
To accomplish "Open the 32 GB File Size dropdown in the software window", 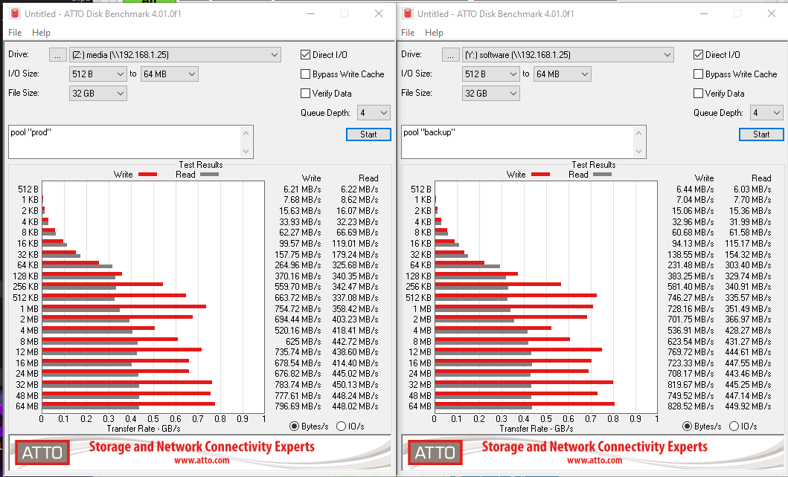I will point(491,94).
